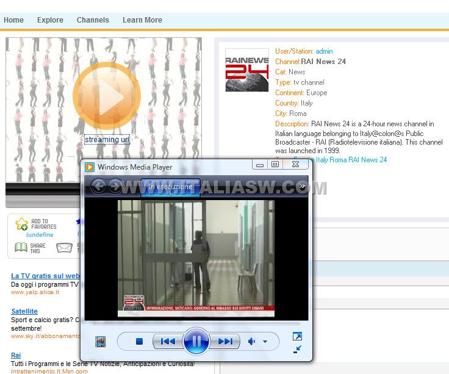Screen dimensions: 449x374
Task: Go forward using Media Player forward arrow
Action: tap(115, 186)
